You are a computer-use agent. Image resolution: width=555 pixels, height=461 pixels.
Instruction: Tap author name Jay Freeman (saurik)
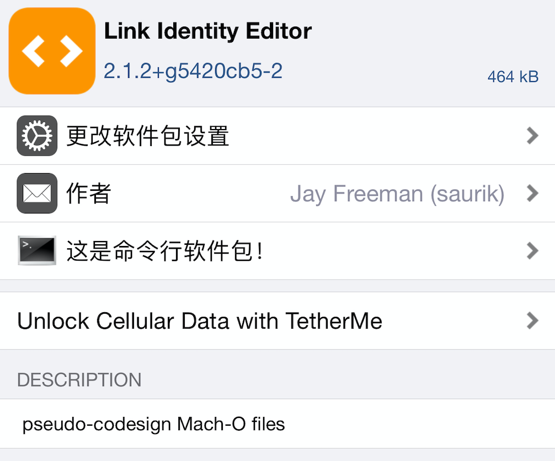(397, 194)
